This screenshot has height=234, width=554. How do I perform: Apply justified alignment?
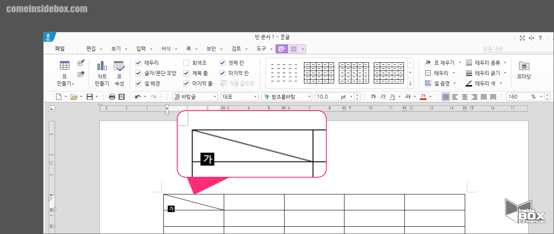pyautogui.click(x=446, y=97)
